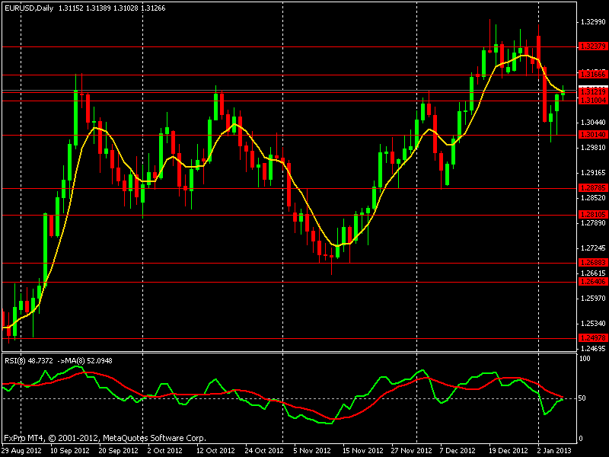Click the 10 Sep 2012 date label
Image resolution: width=609 pixels, height=457 pixels.
[70, 451]
